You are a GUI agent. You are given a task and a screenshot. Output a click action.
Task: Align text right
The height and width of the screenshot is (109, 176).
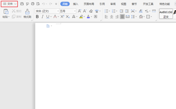click(117, 17)
